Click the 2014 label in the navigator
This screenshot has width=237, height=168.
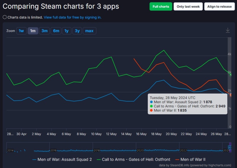pos(10,150)
